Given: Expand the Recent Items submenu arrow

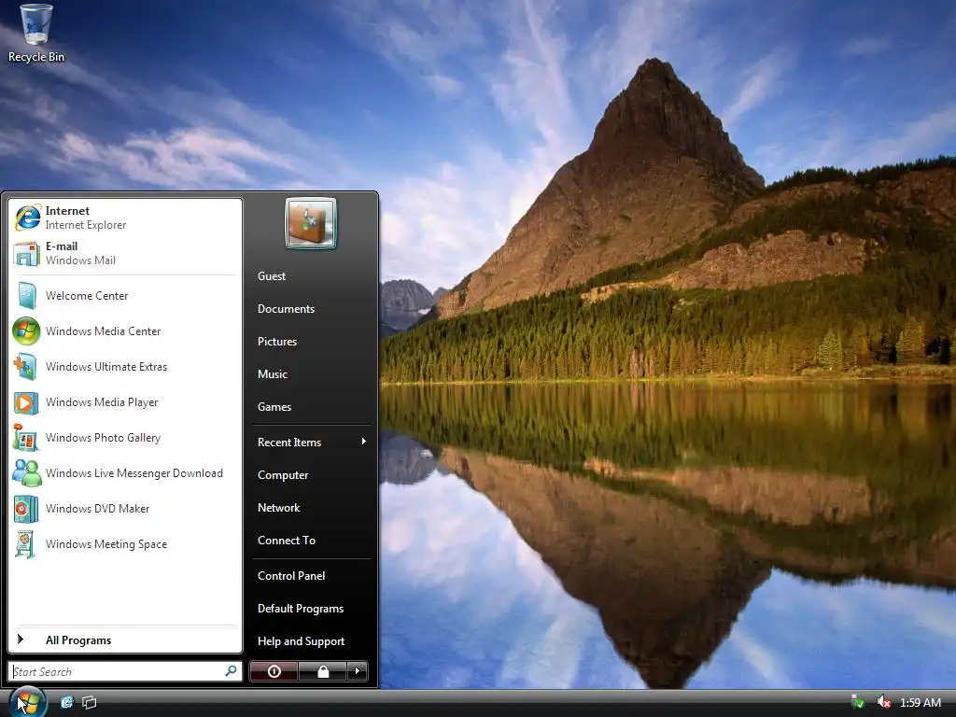Looking at the screenshot, I should [363, 442].
